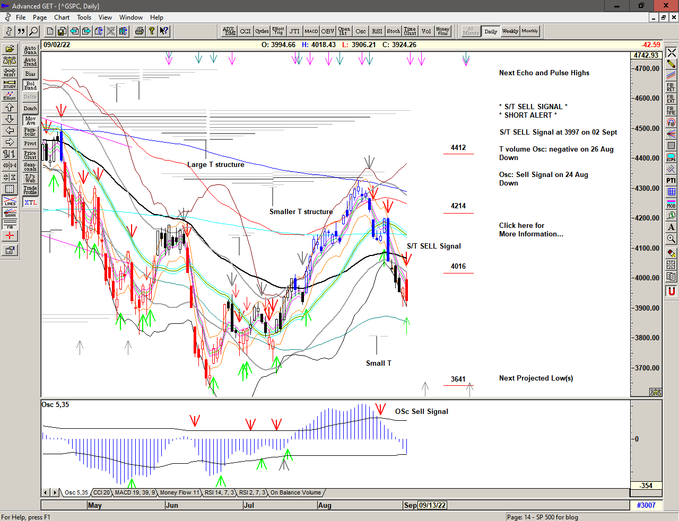Toggle the Mov Ave study overlay
Screen dimensions: 679x521
pos(30,120)
